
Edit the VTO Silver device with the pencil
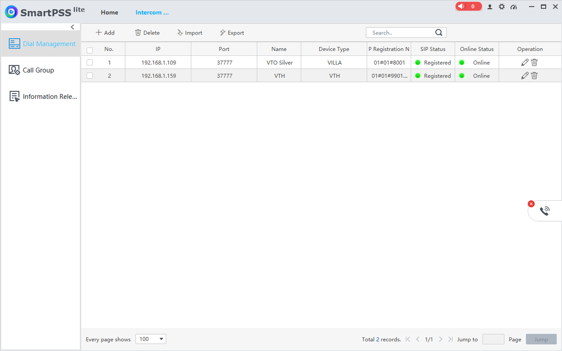pos(525,62)
